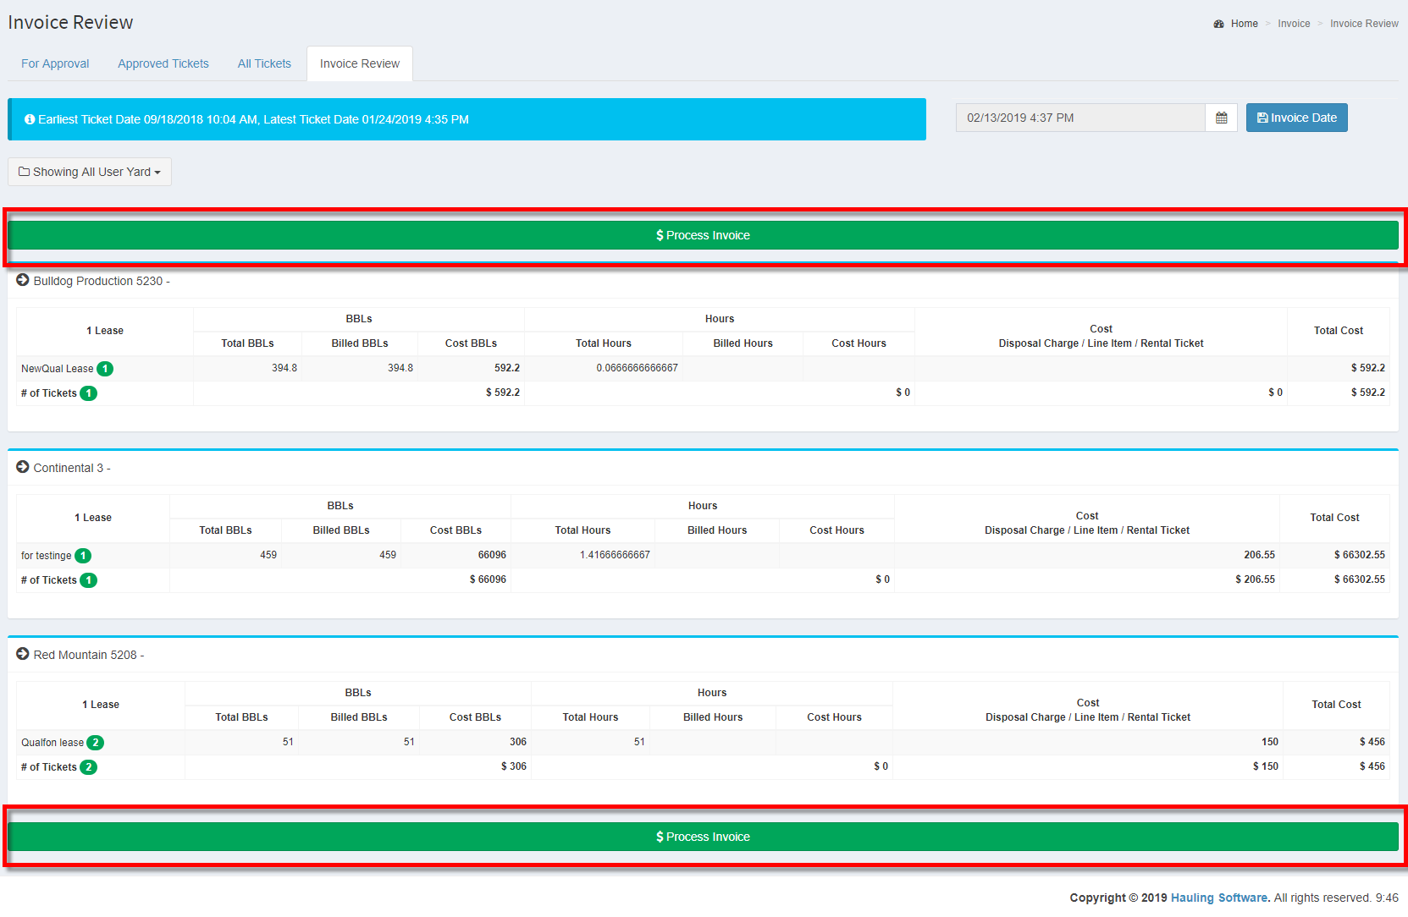Click the Red Mountain # of Tickets badge
Screen dimensions: 1408x917
click(x=88, y=767)
